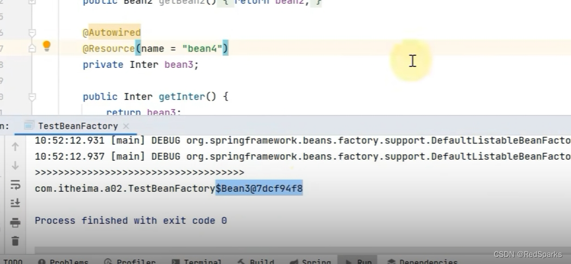Collapse fold marker beside getInter() method
The height and width of the screenshot is (264, 571).
click(x=32, y=97)
